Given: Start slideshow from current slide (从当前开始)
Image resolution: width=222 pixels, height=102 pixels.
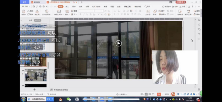Looking at the screenshot, I should point(46,11).
